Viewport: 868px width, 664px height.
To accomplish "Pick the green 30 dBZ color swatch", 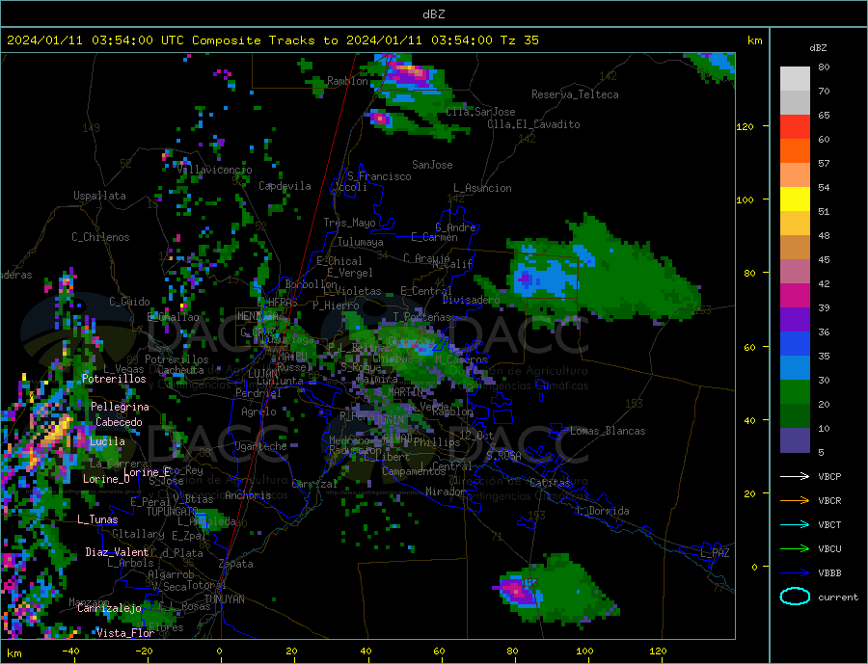I will tap(795, 392).
